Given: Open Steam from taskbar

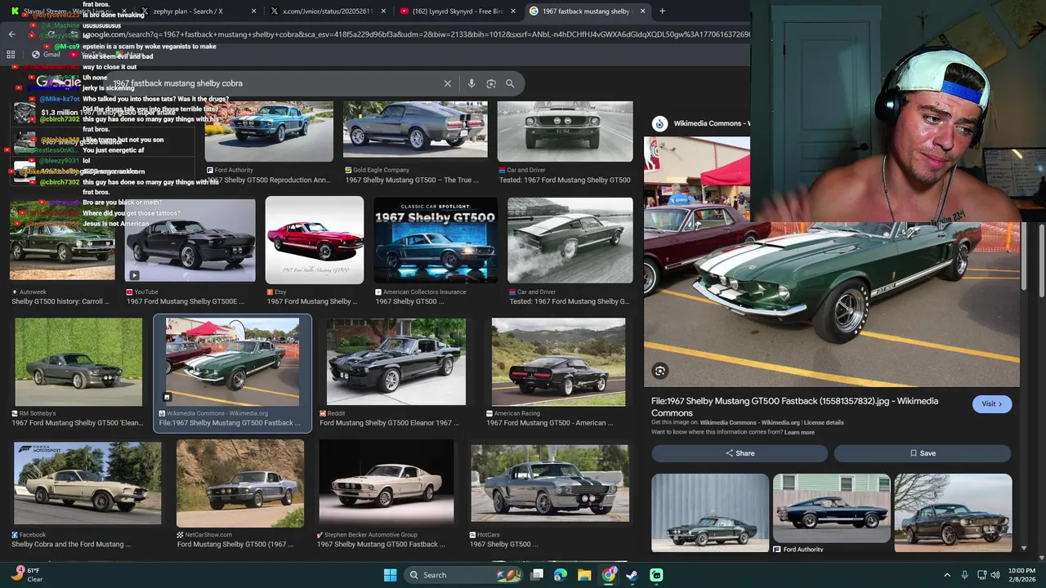Looking at the screenshot, I should pyautogui.click(x=633, y=575).
